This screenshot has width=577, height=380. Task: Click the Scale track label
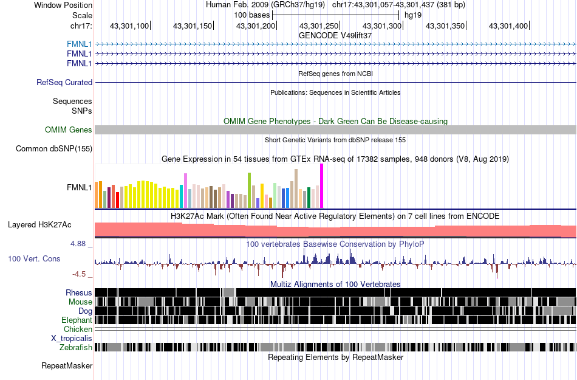tap(82, 15)
